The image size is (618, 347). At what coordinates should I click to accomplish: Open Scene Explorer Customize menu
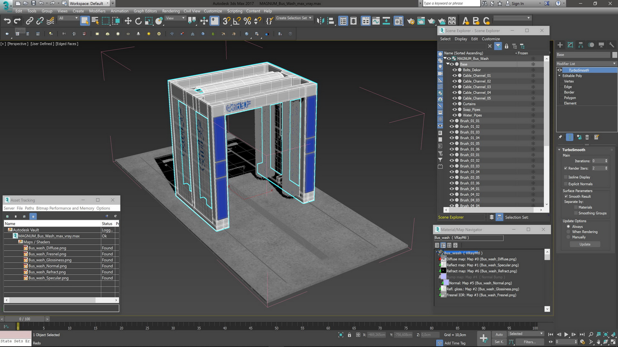tap(491, 39)
